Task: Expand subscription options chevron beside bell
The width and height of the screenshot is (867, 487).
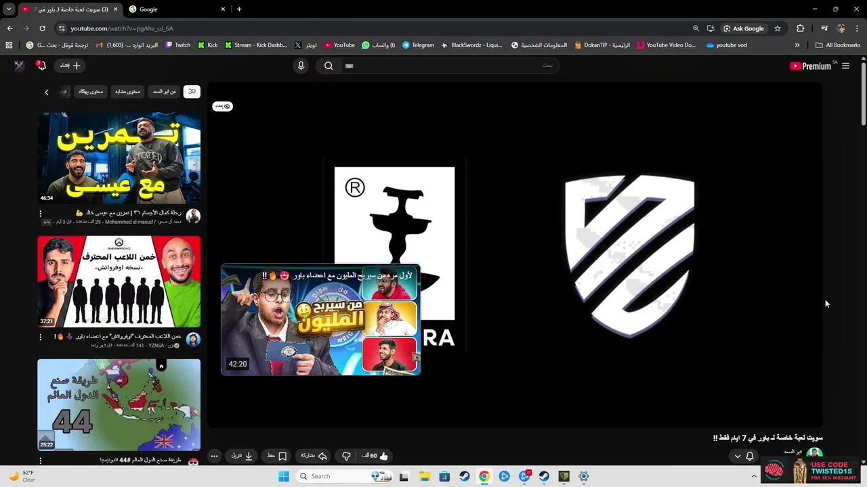Action: [x=738, y=456]
